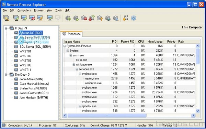Open the Computers menu
Screen dimensions: 206x129
[x=24, y=10]
